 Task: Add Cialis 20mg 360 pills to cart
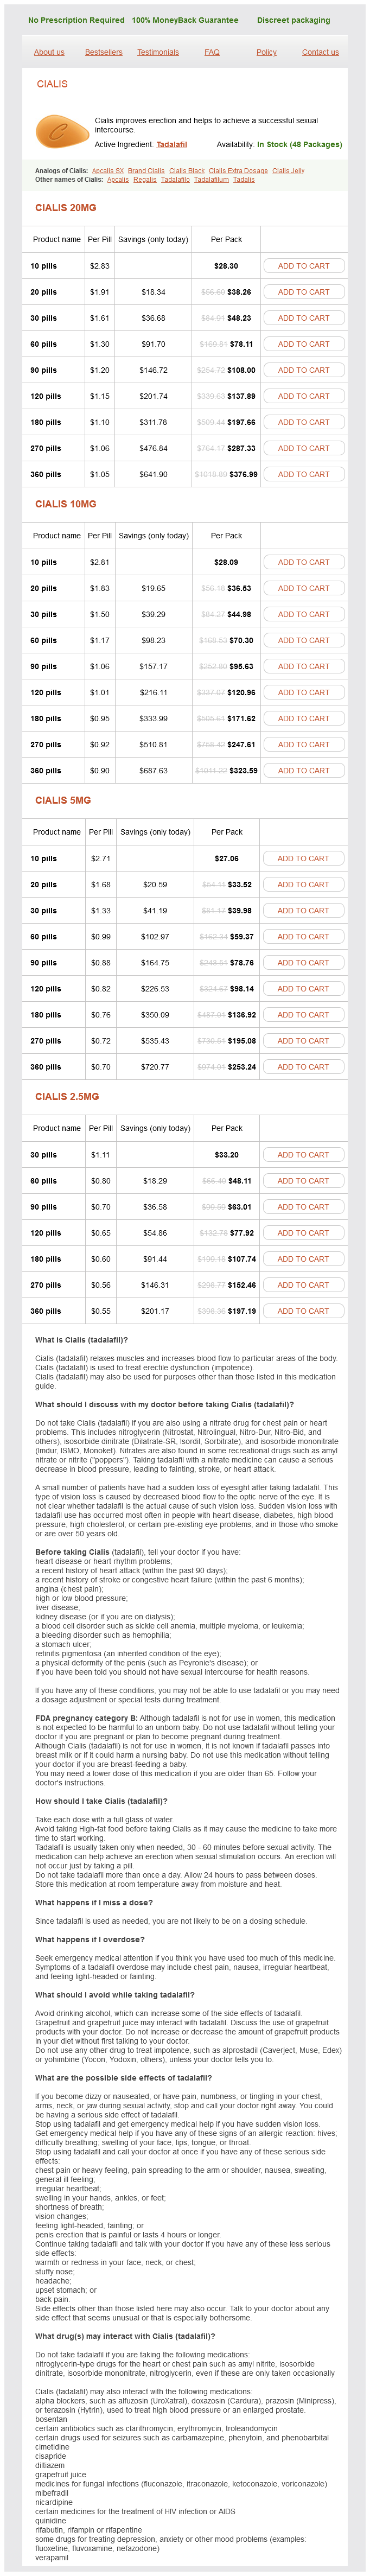(x=304, y=474)
